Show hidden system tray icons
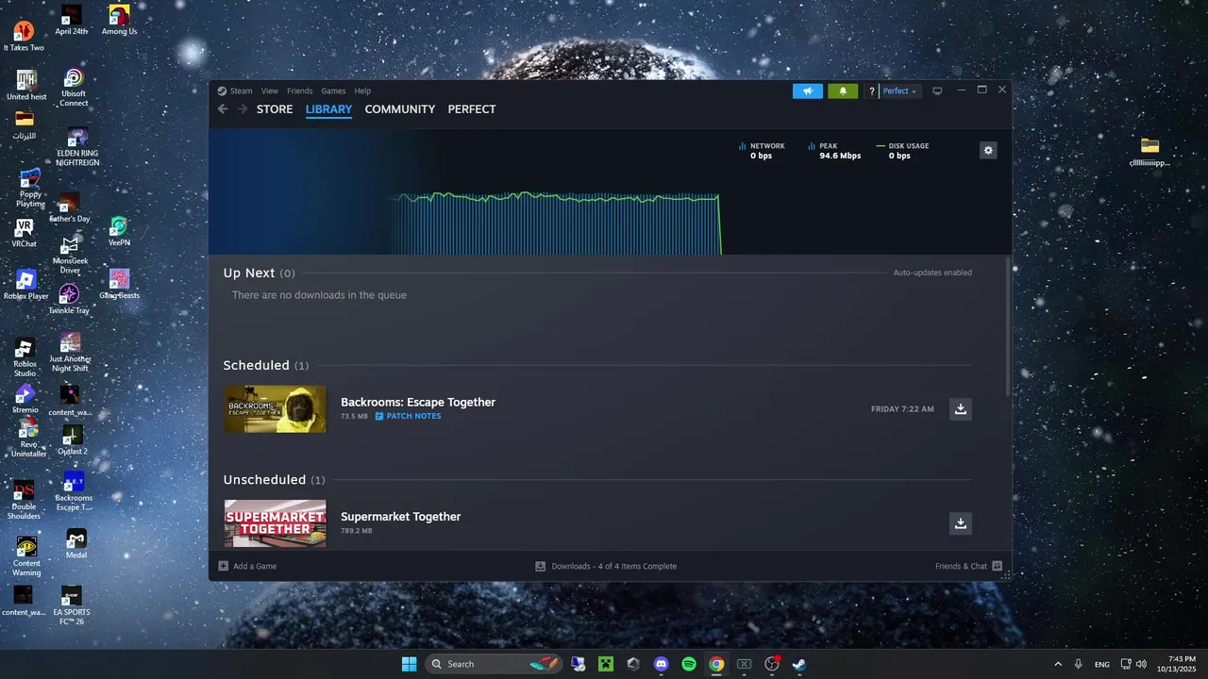 [x=1057, y=664]
